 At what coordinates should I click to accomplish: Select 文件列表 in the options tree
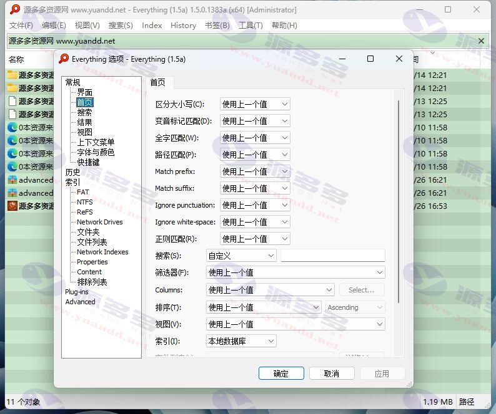pyautogui.click(x=92, y=242)
